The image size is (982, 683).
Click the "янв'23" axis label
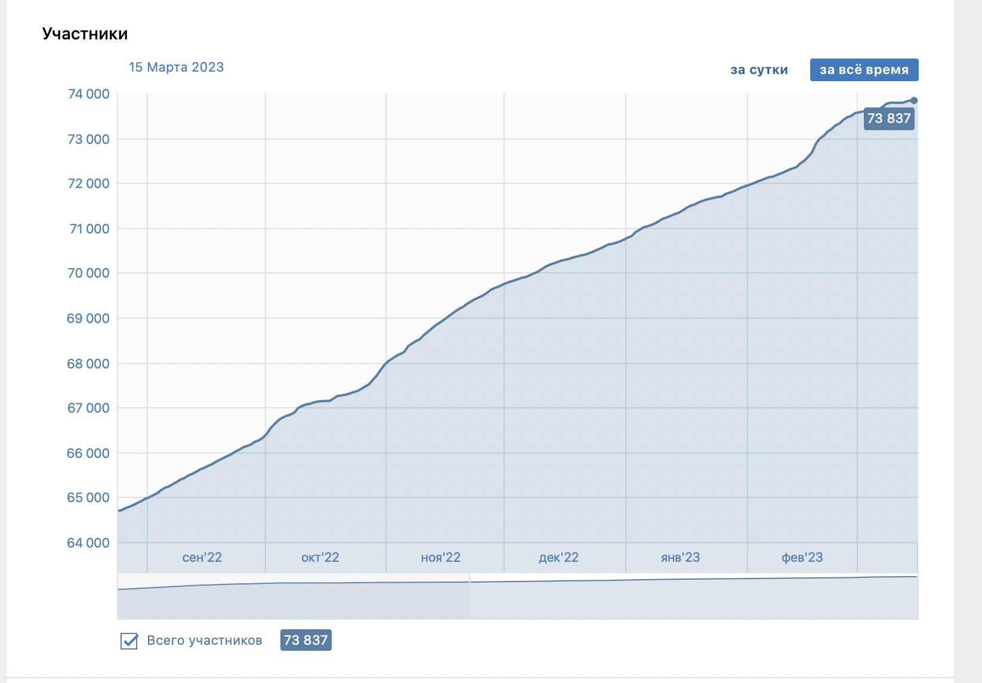(x=680, y=558)
